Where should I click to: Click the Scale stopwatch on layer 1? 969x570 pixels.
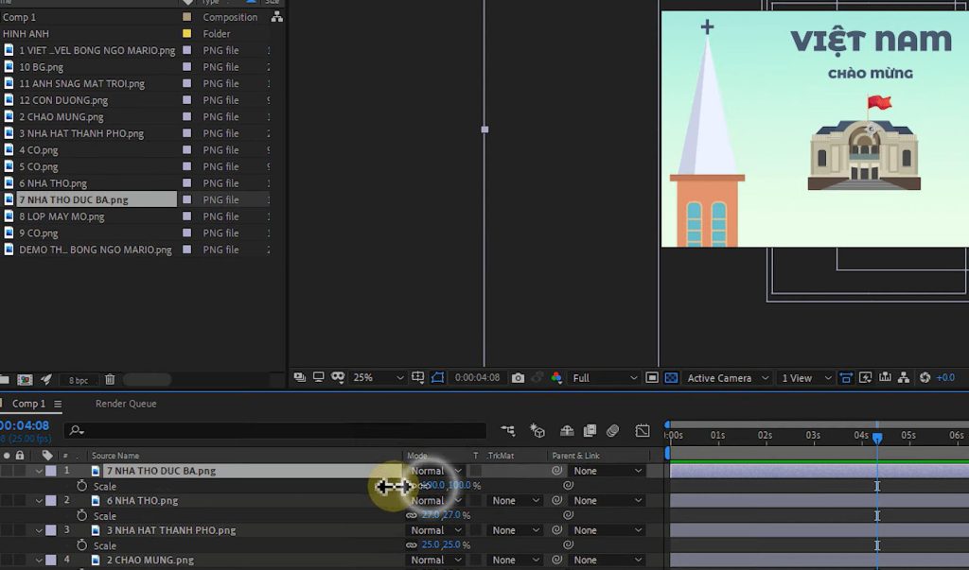[x=82, y=486]
